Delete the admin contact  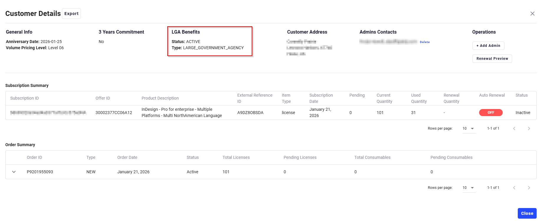coord(425,42)
